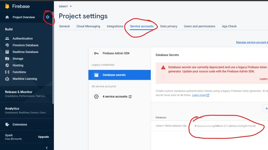Click the Build section heading
The image size is (268, 150).
coord(9,29)
